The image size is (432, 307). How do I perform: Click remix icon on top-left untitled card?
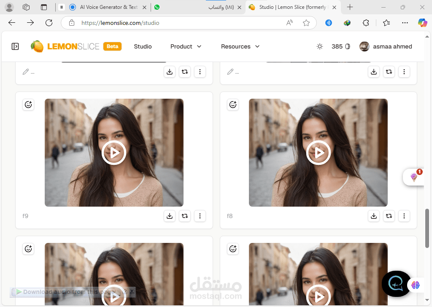[185, 72]
